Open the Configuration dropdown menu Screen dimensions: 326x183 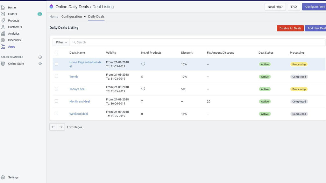click(74, 17)
